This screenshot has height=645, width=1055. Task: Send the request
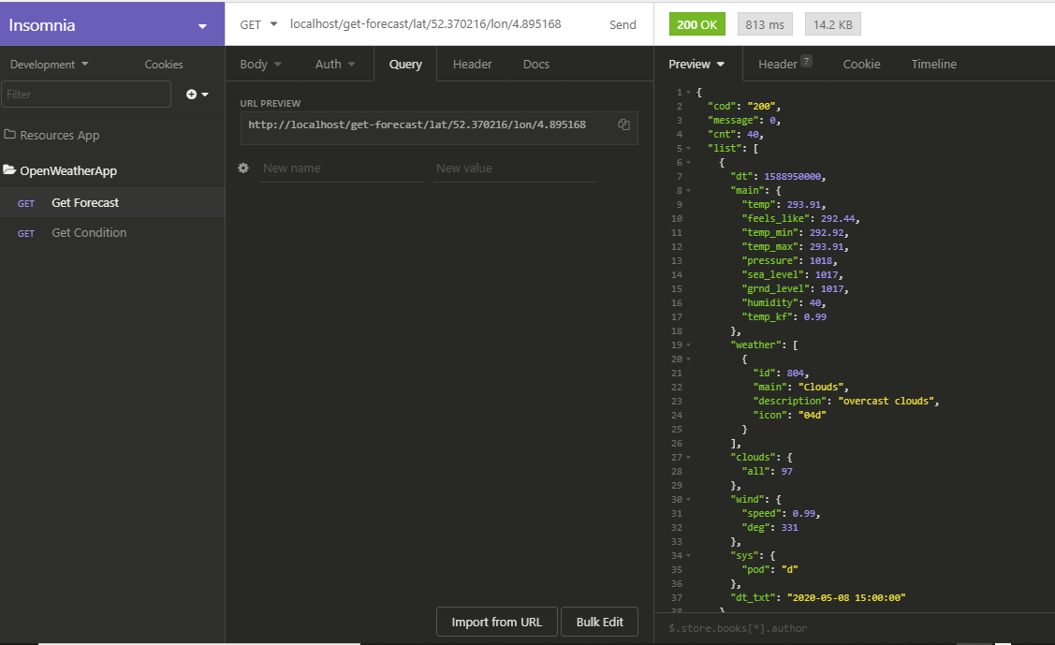pyautogui.click(x=623, y=25)
